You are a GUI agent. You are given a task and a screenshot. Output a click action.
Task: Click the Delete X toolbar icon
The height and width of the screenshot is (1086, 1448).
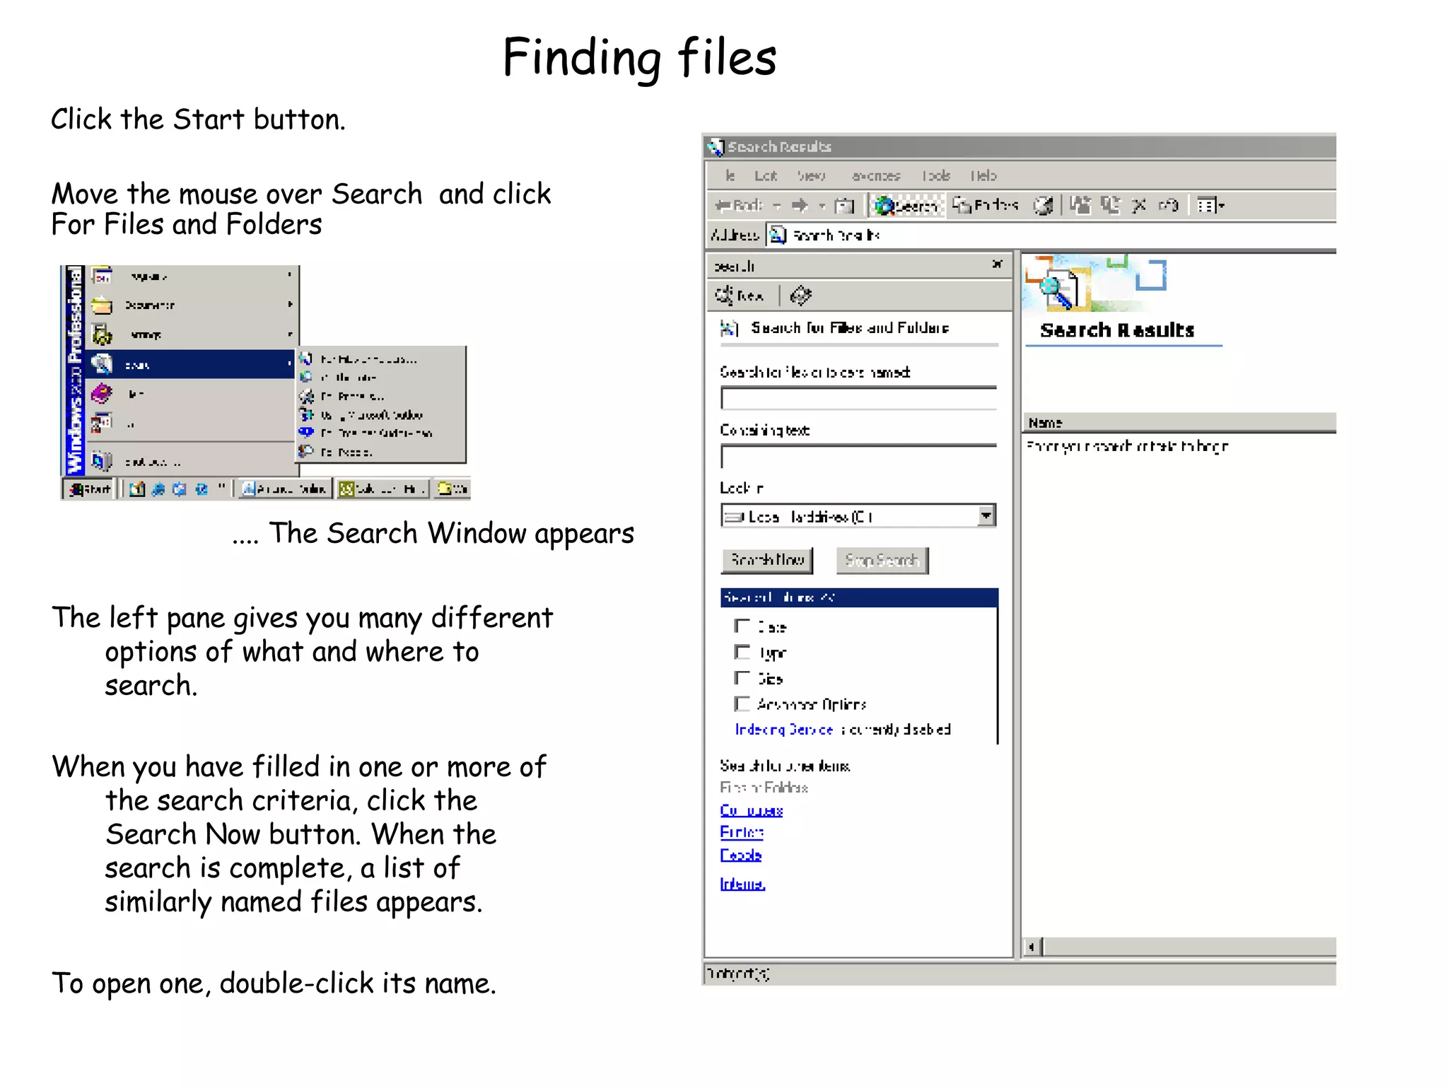tap(1139, 205)
